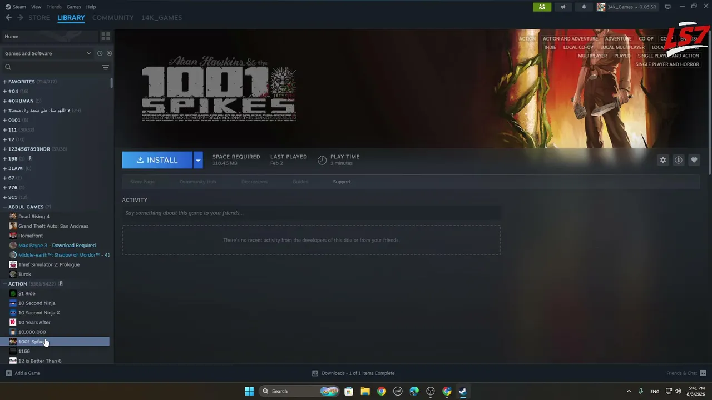Switch to the COMMUNITY tab

coord(113,18)
